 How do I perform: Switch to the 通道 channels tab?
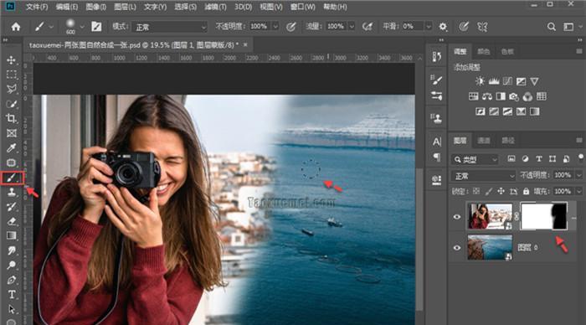pos(484,141)
